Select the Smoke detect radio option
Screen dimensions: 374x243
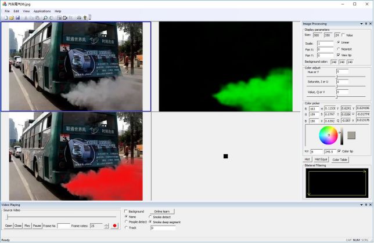pyautogui.click(x=150, y=217)
